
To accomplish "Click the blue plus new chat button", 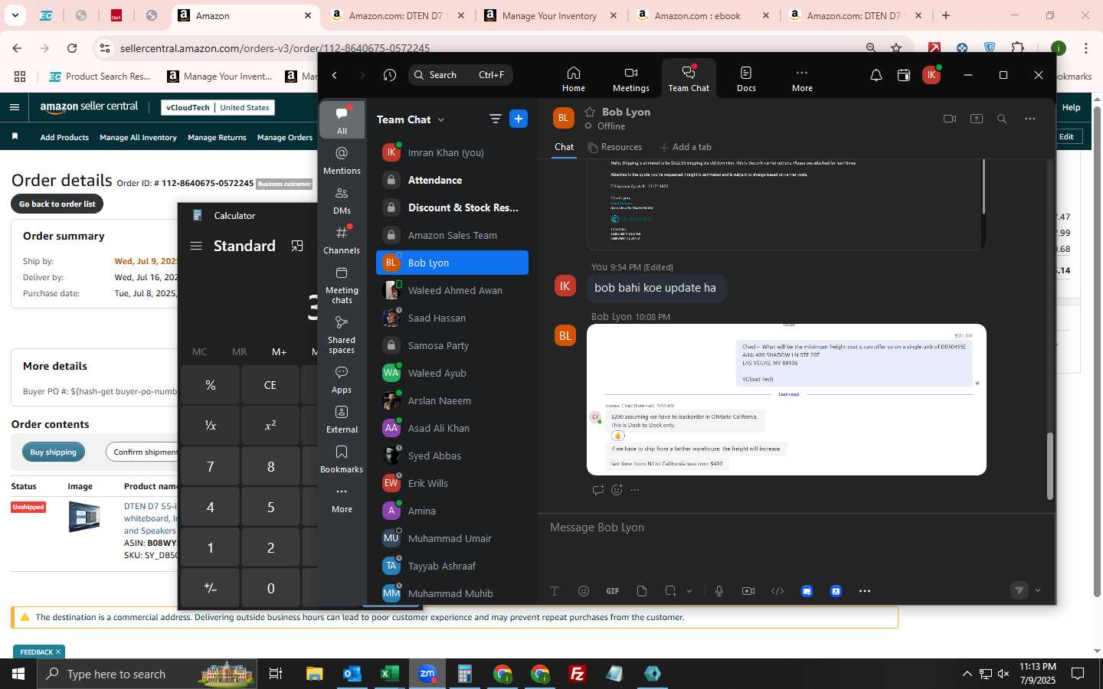I will (519, 119).
